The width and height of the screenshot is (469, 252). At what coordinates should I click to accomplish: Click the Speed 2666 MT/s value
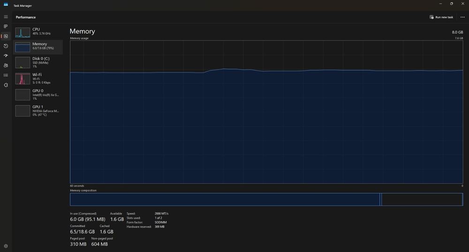[x=161, y=214]
